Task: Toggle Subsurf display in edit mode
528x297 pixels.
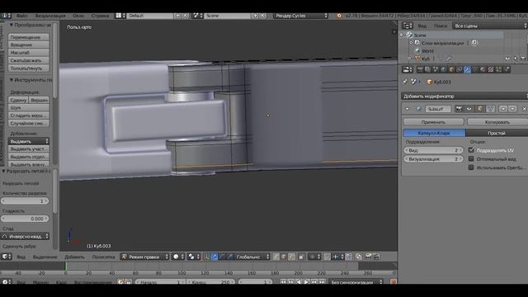Action: point(479,109)
